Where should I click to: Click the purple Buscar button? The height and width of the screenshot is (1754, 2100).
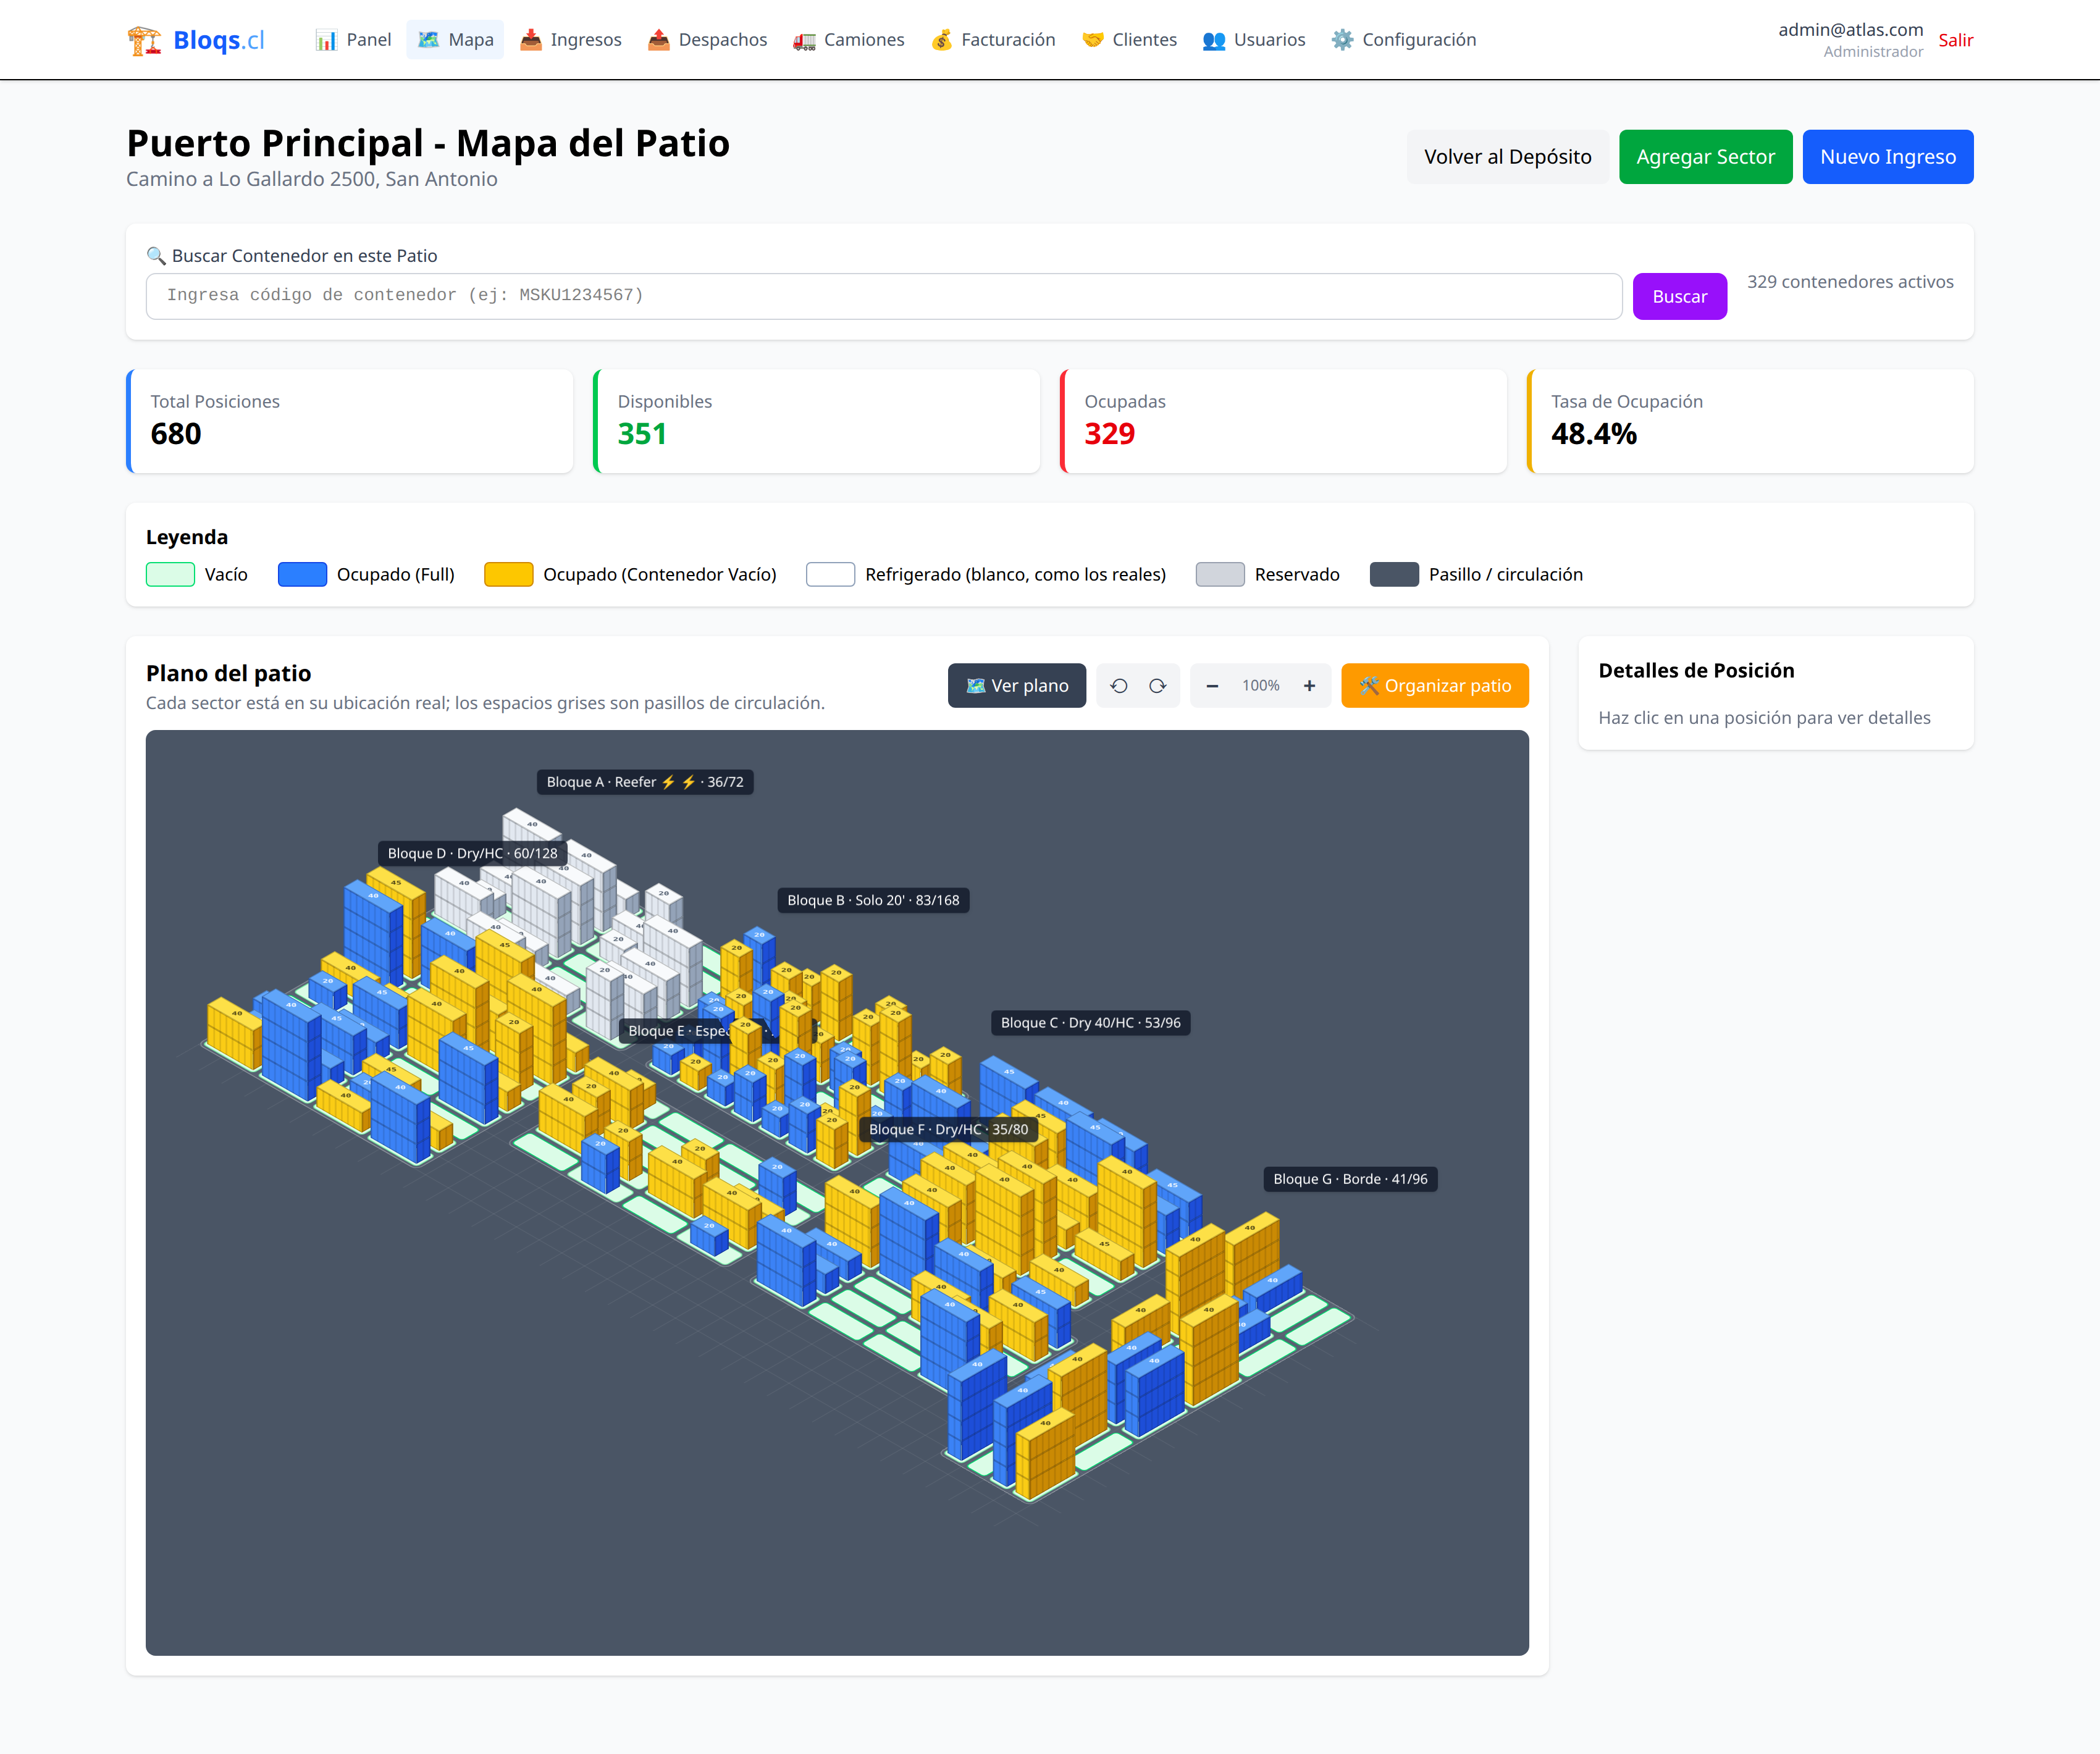1679,296
